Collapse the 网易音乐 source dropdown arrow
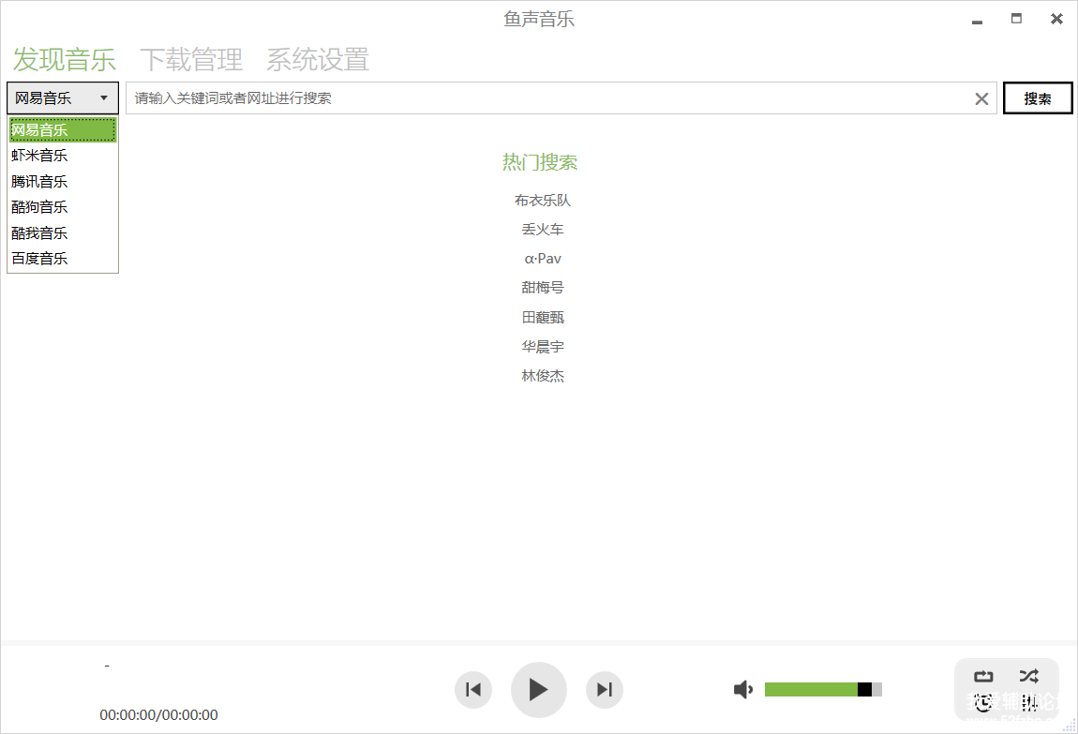The width and height of the screenshot is (1078, 734). [104, 98]
